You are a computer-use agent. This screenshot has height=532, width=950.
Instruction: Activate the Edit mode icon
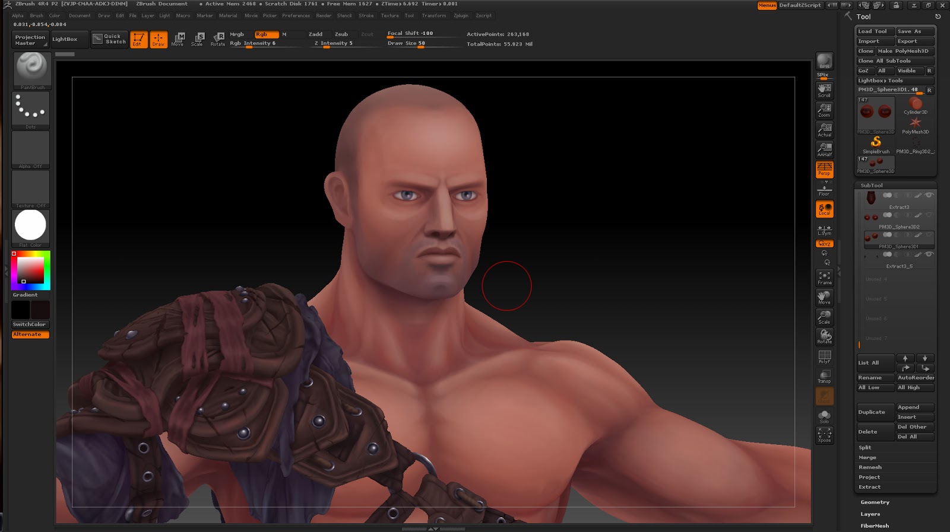tap(138, 40)
